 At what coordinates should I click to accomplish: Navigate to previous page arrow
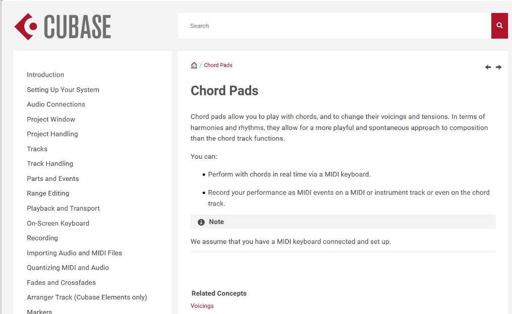[x=488, y=67]
